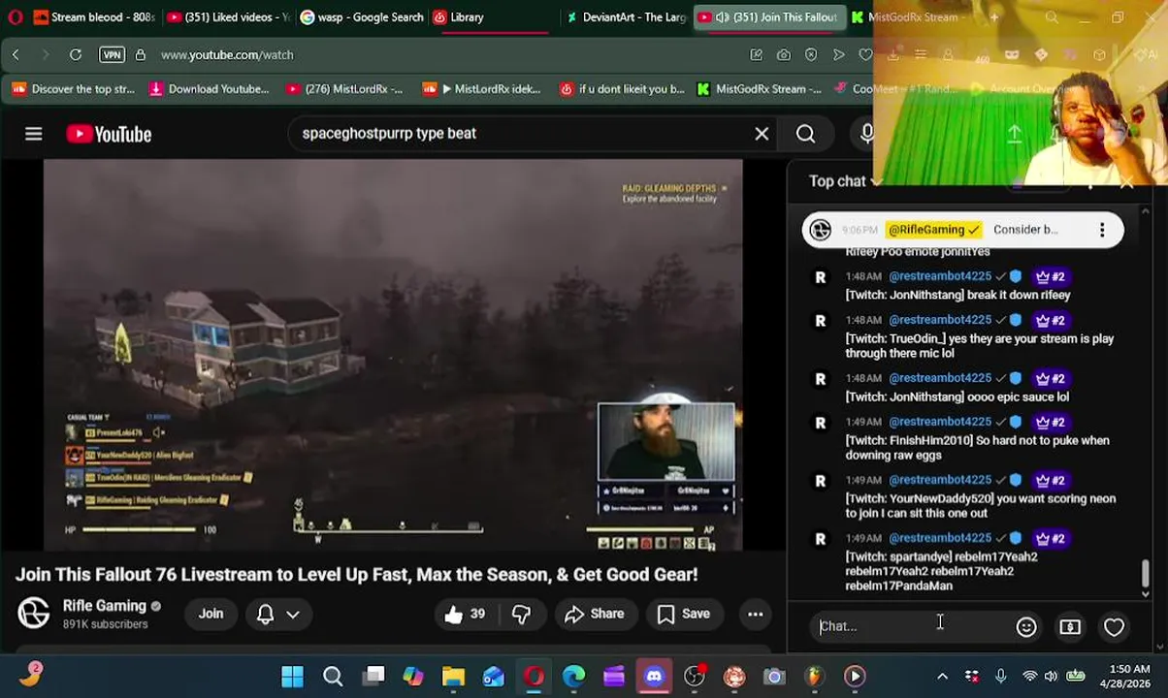Open Discover the top str bookmark
The width and height of the screenshot is (1168, 698).
[x=73, y=89]
